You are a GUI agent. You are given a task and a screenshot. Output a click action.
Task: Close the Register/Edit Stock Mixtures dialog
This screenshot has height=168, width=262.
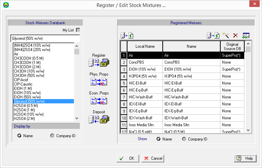[x=254, y=4]
